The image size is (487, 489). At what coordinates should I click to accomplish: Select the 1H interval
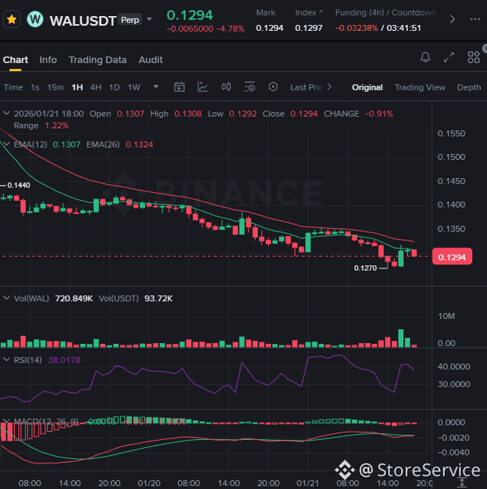coord(77,87)
